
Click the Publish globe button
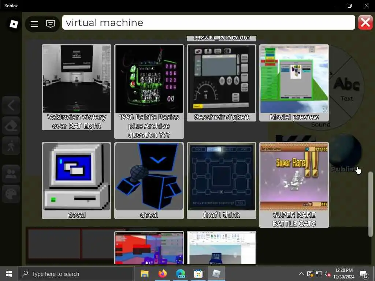[x=345, y=154]
